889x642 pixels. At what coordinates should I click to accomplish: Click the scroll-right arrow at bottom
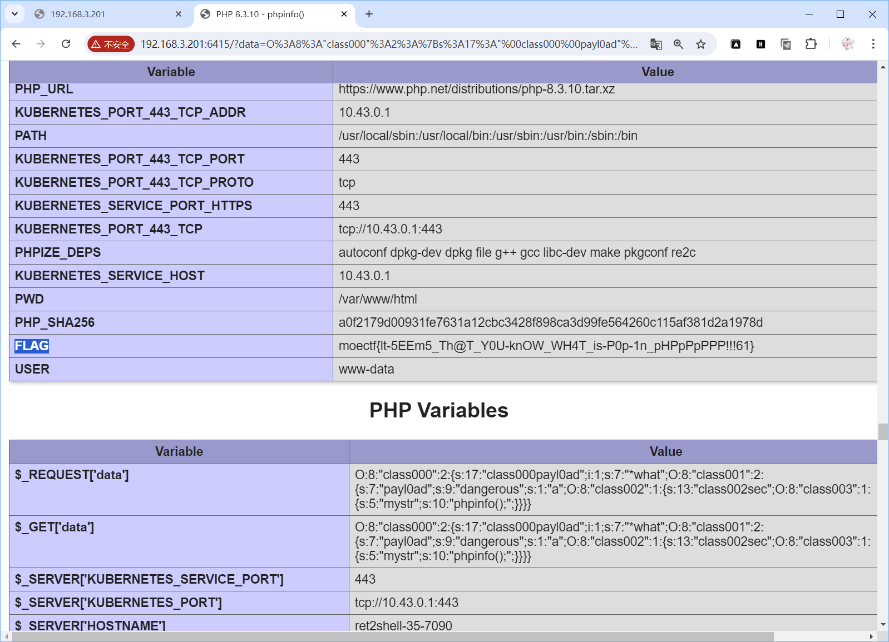(872, 636)
